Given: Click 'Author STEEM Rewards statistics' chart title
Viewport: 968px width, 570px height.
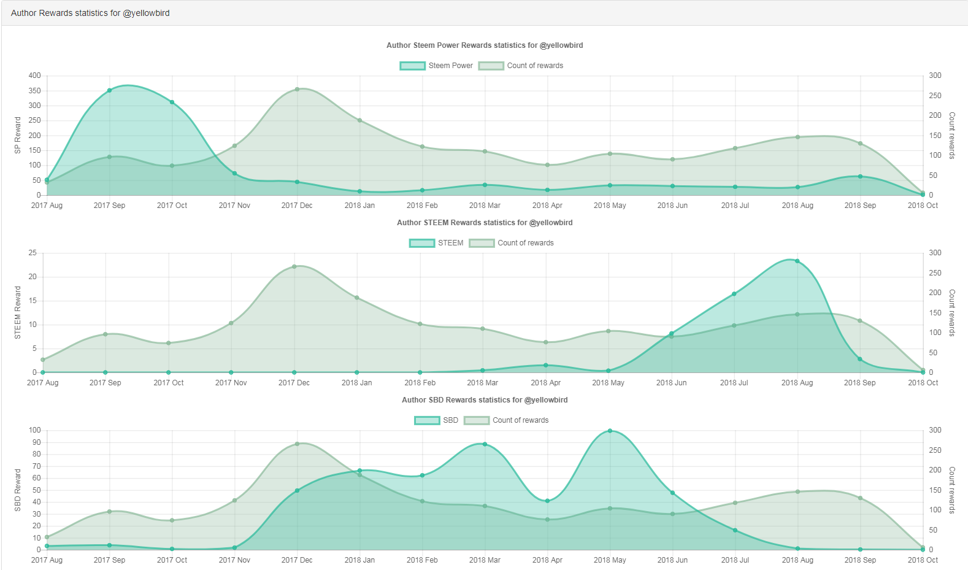Looking at the screenshot, I should tap(485, 223).
